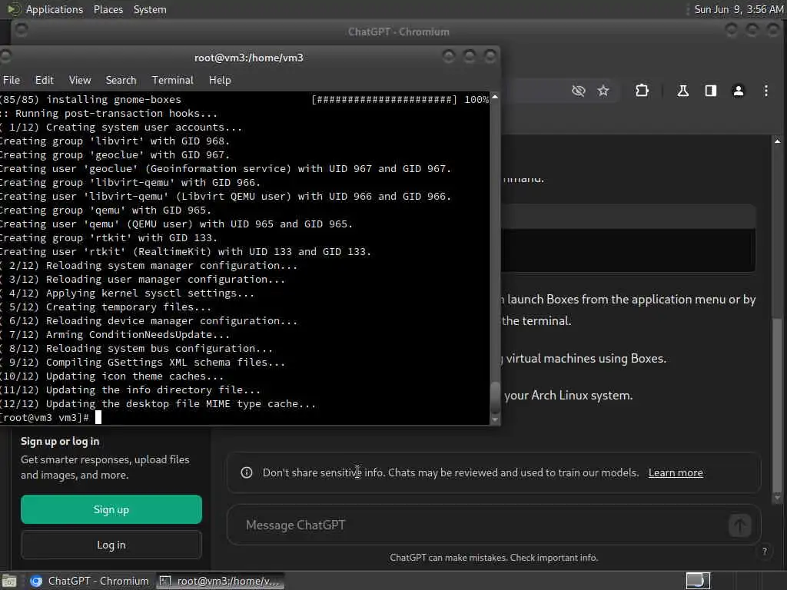Open the Edit menu in terminal
This screenshot has height=590, width=787.
click(x=44, y=80)
